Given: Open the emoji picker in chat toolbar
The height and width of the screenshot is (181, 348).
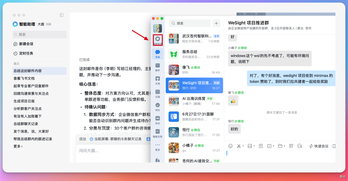Looking at the screenshot, I should pos(230,146).
